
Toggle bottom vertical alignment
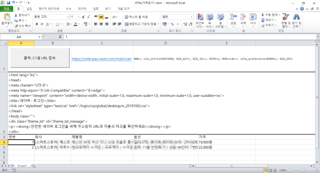pos(106,17)
